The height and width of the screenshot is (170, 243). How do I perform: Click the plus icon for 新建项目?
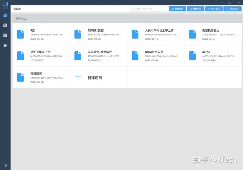pos(78,77)
